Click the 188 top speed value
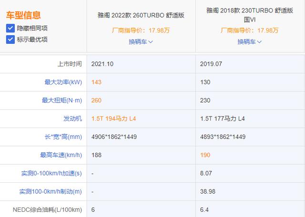The width and height of the screenshot is (305, 217). pos(96,155)
